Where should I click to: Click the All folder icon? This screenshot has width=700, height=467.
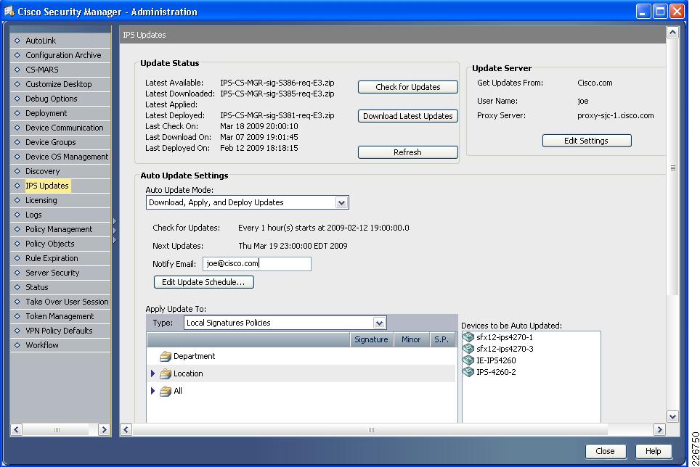tap(166, 391)
